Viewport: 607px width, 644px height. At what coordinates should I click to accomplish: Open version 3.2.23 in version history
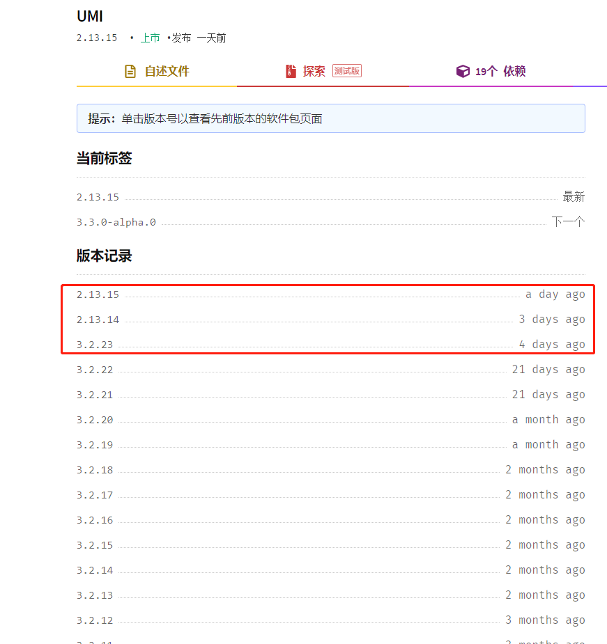95,345
